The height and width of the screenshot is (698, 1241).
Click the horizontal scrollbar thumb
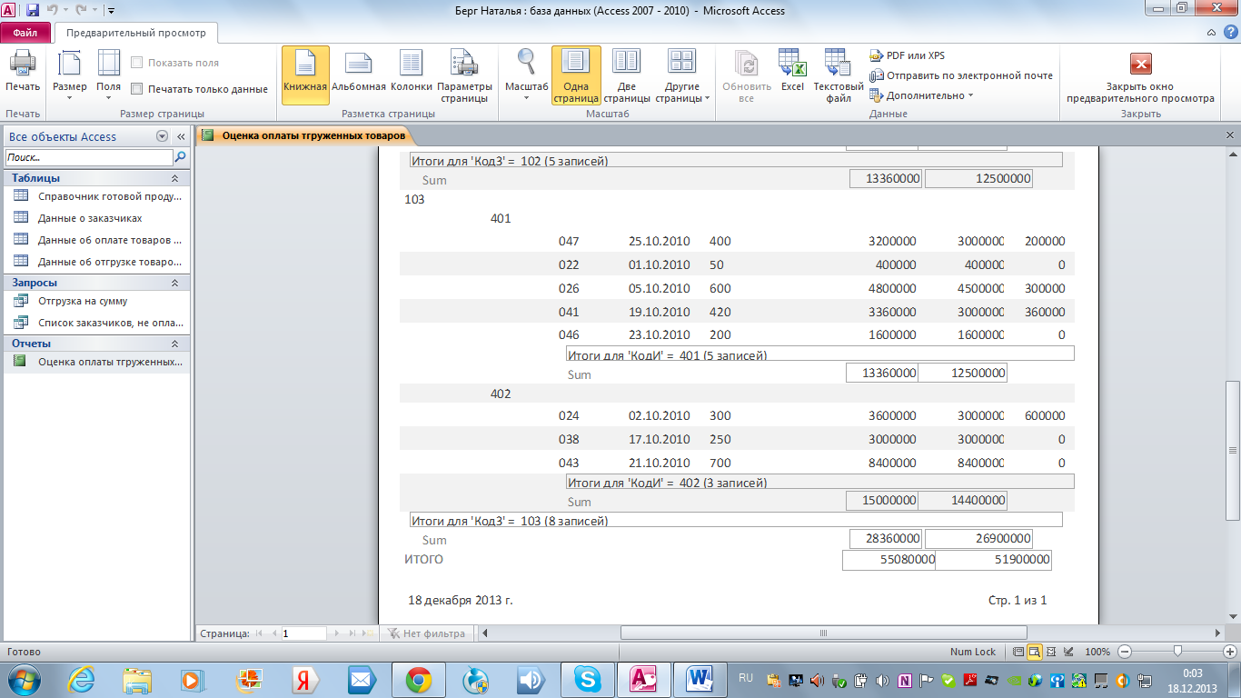click(823, 633)
